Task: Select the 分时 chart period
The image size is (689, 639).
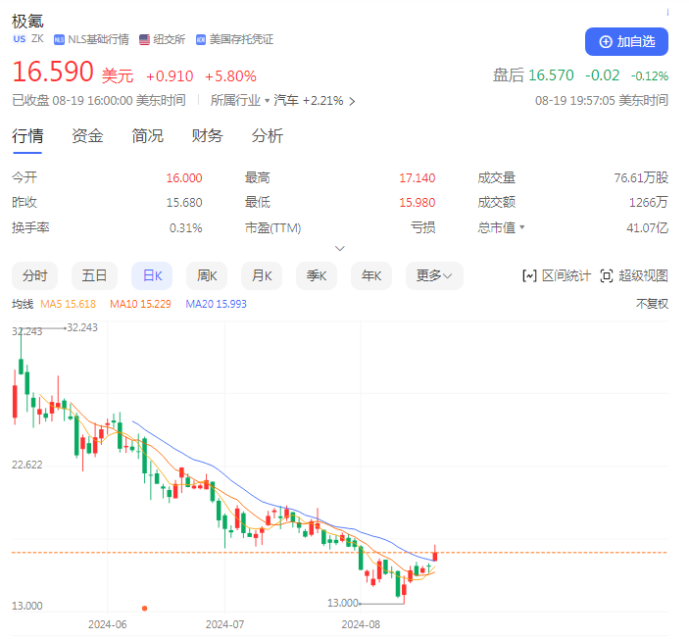Action: pos(34,276)
